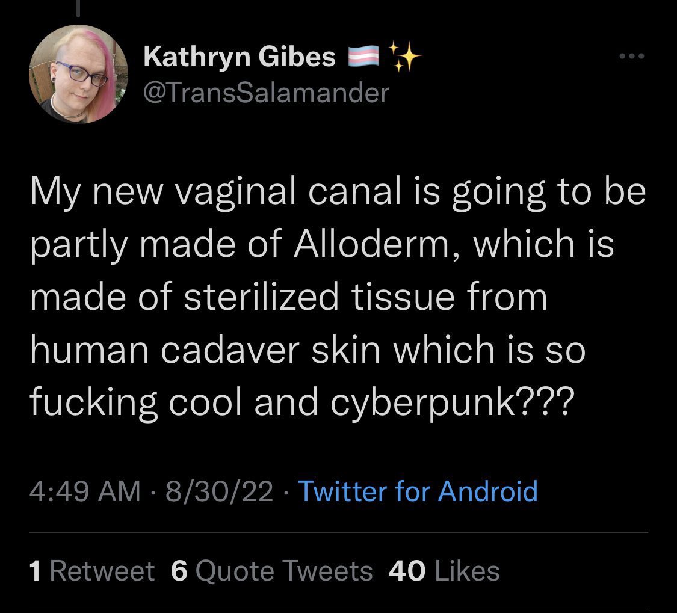This screenshot has width=677, height=613.
Task: Open the @TransSalamander handle
Action: [x=267, y=93]
